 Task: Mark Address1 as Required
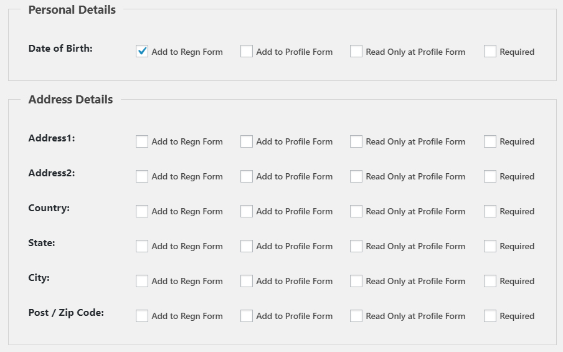490,141
